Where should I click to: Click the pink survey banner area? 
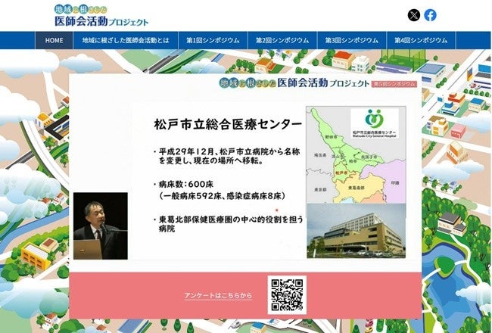pyautogui.click(x=245, y=295)
